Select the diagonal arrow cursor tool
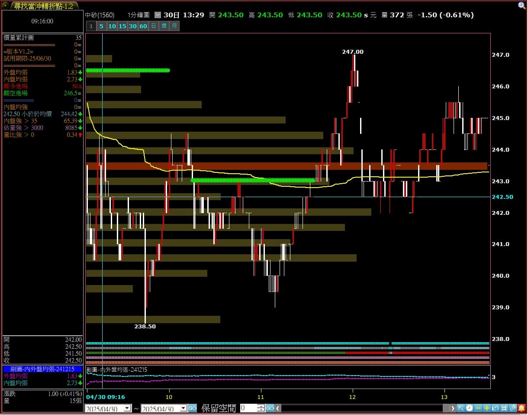Image resolution: width=528 pixels, height=415 pixels. 461,408
